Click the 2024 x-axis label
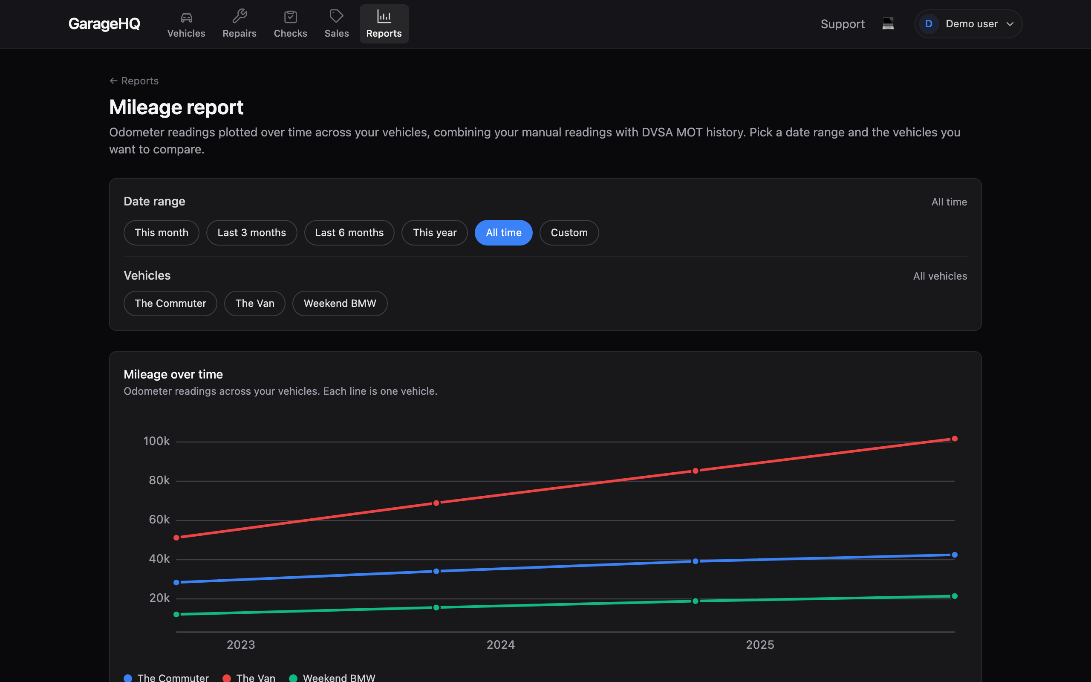This screenshot has height=682, width=1091. (500, 644)
